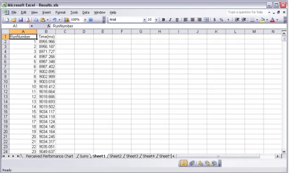Click the first icon on the floating toolbar
This screenshot has width=293, height=173.
[183, 163]
